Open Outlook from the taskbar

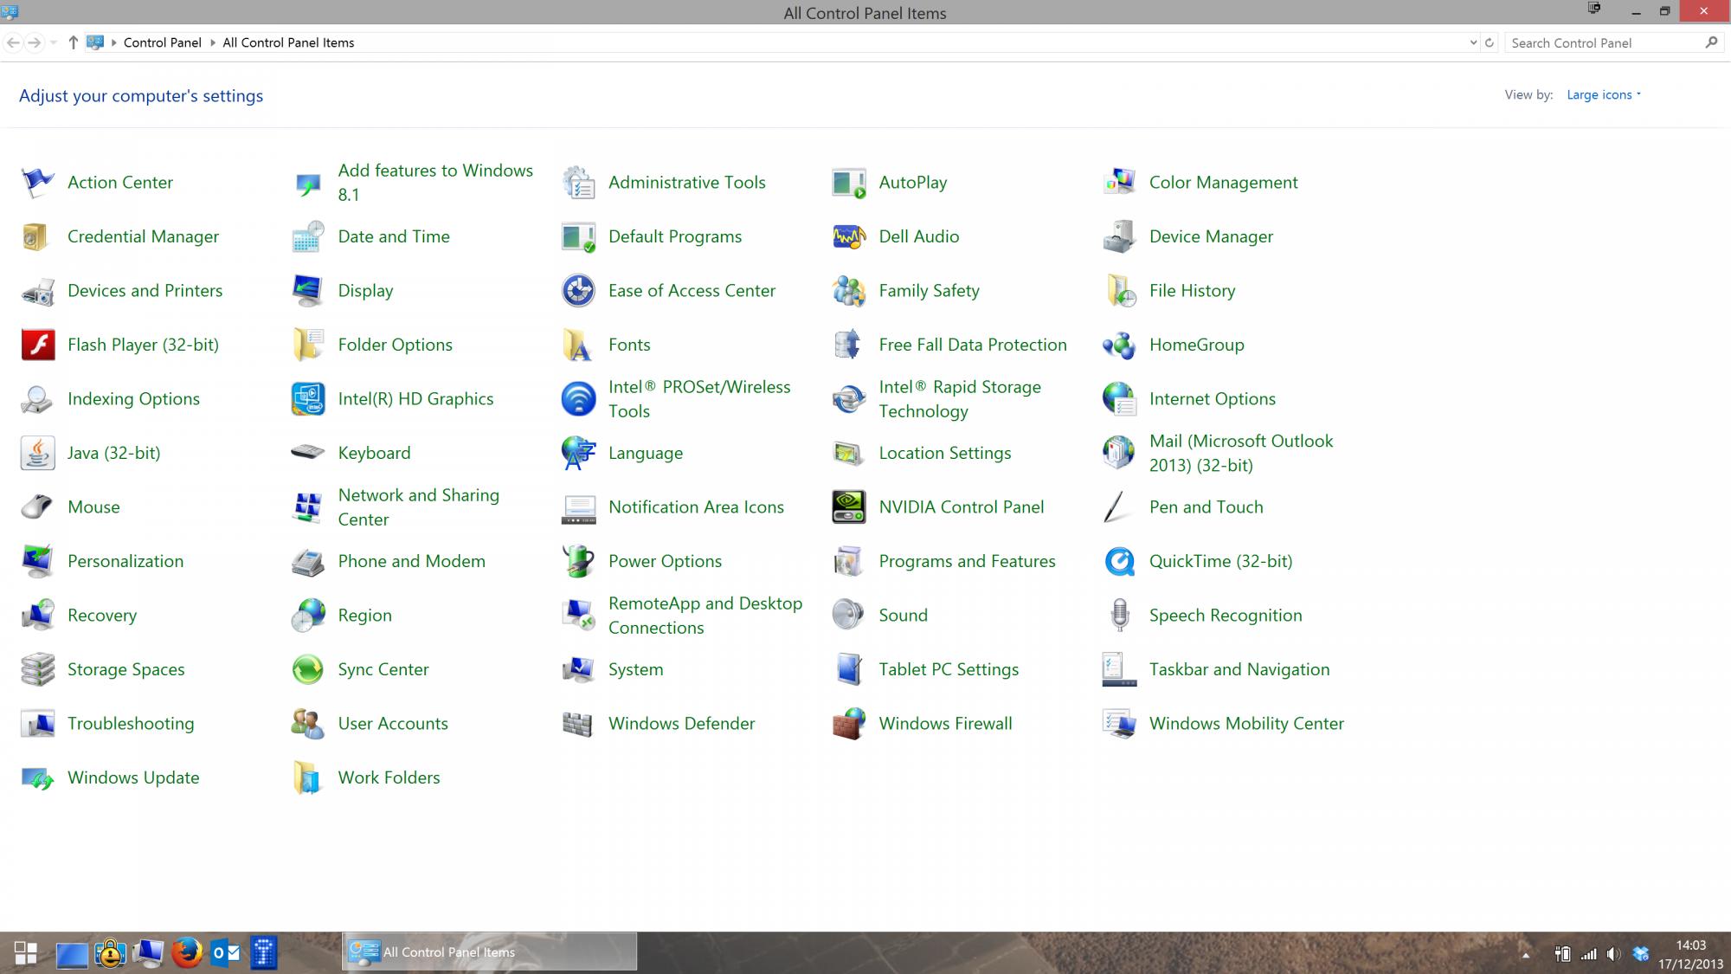[x=226, y=952]
